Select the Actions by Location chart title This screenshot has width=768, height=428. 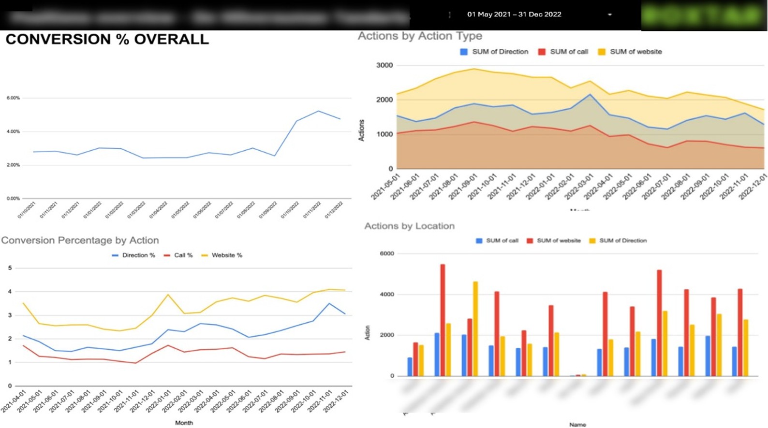(409, 226)
